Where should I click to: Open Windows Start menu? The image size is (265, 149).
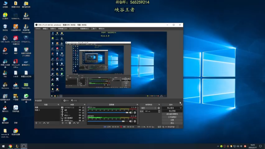coord(3,146)
